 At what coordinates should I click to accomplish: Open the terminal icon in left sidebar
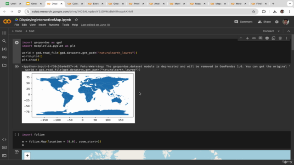[4, 156]
